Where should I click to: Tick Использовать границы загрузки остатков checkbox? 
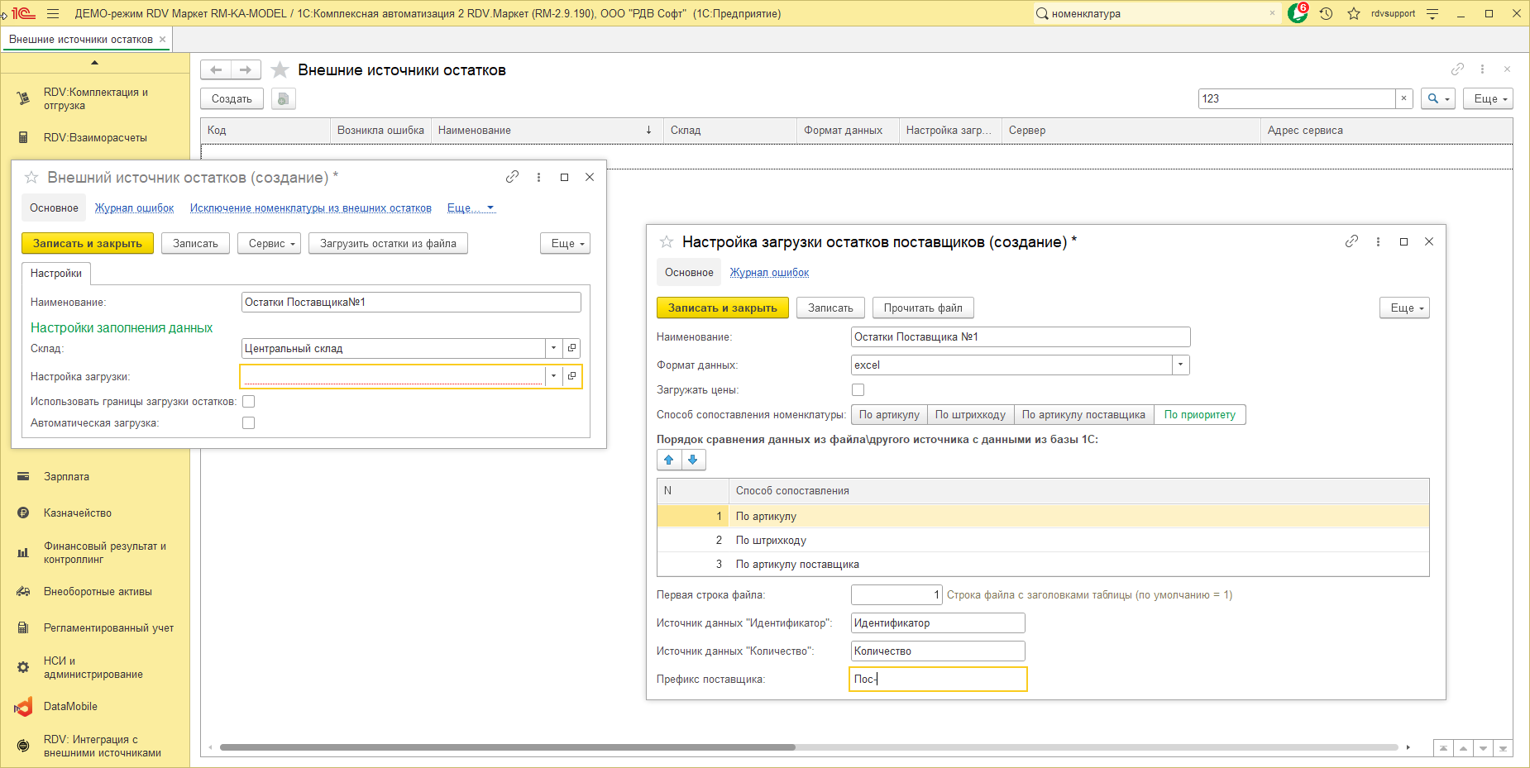[248, 402]
